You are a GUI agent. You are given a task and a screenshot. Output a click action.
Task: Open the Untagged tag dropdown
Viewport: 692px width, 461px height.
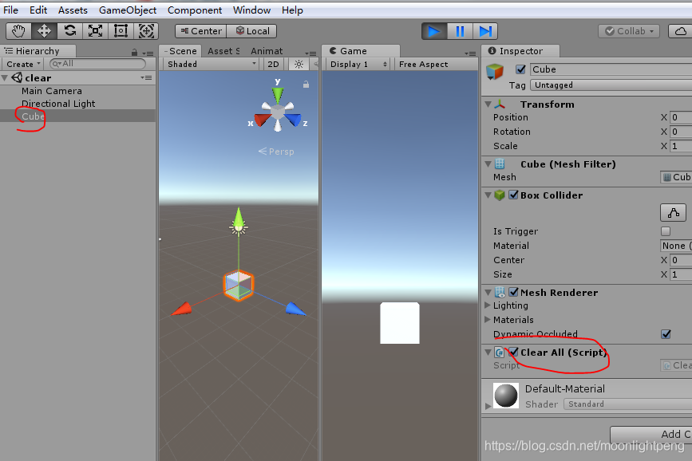611,85
